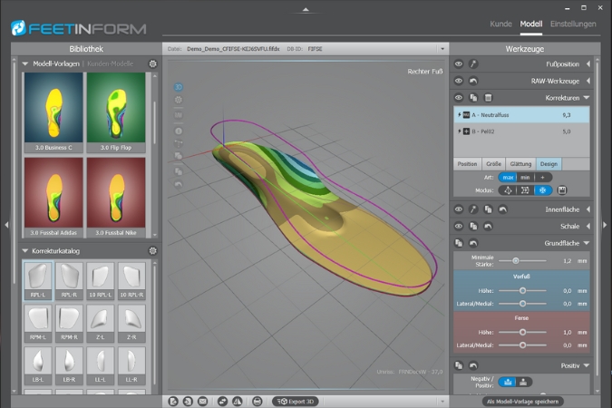Toggle visibility of Fußposition section
Viewport: 612px width, 408px height.
[459, 64]
